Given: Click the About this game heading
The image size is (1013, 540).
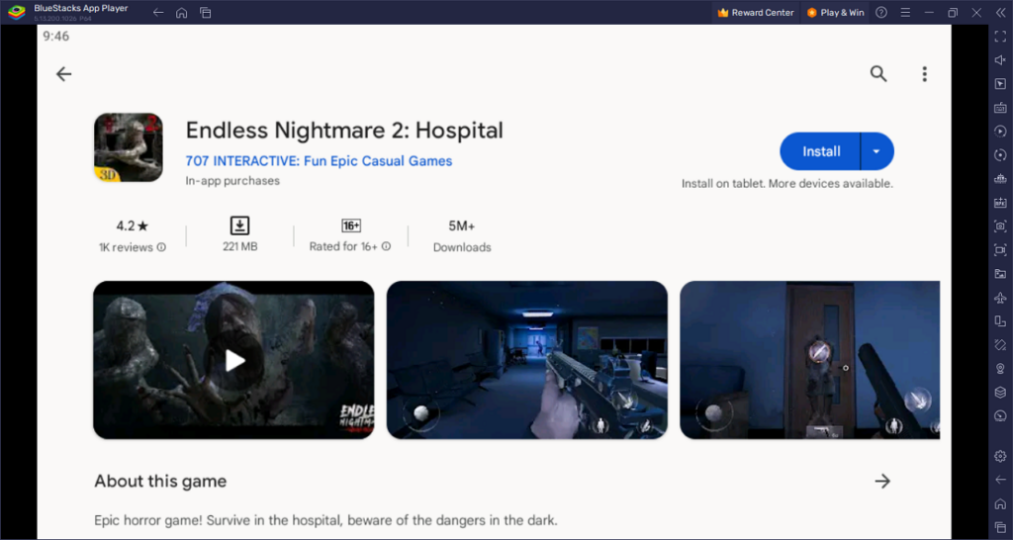Looking at the screenshot, I should [x=160, y=482].
